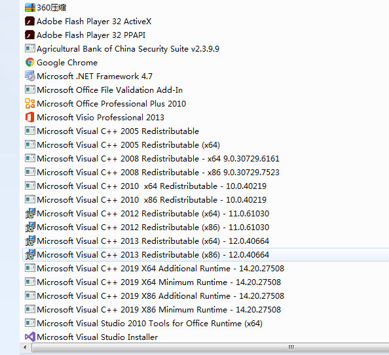Click the Adobe Flash Player 32 PPAPI icon
Screen dimensions: 389x355
pos(29,35)
